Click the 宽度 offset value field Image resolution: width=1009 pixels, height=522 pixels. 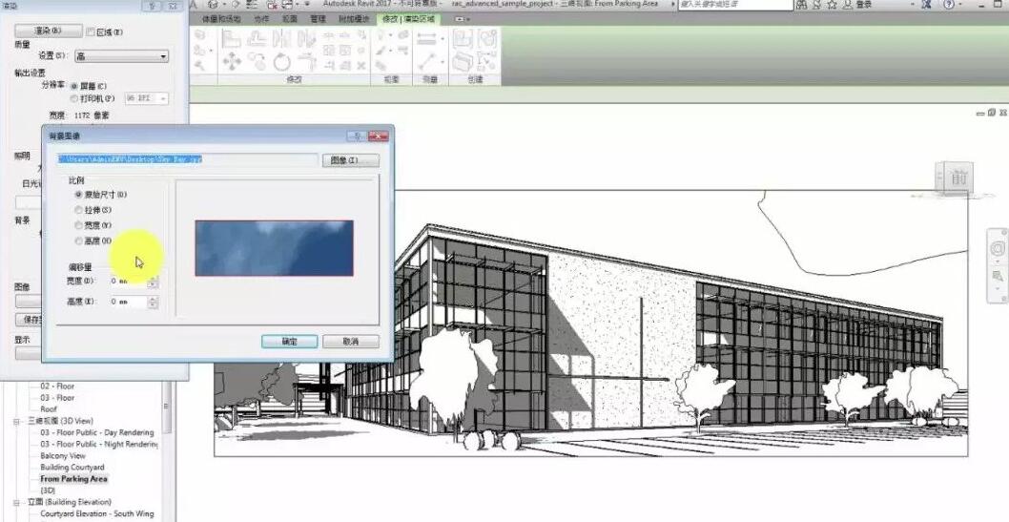129,282
